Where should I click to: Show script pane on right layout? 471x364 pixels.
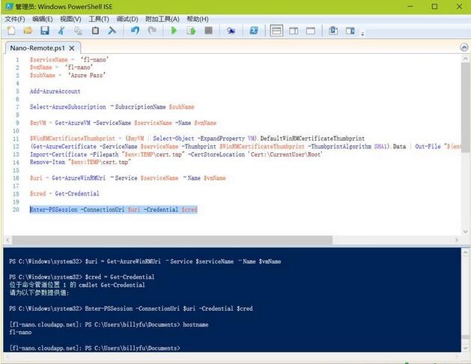[x=294, y=31]
